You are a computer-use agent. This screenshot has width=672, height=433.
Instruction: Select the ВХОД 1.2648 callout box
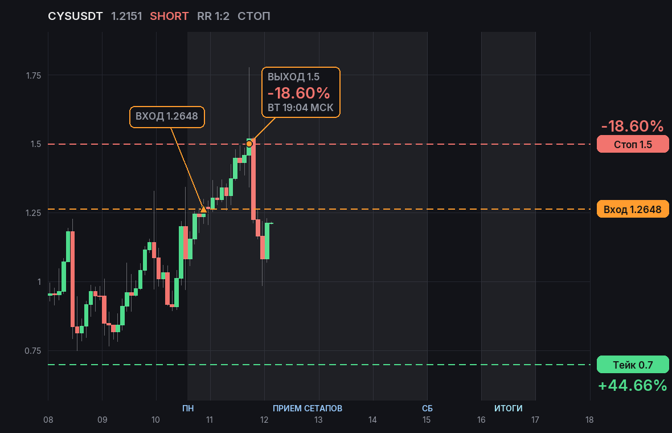(167, 117)
